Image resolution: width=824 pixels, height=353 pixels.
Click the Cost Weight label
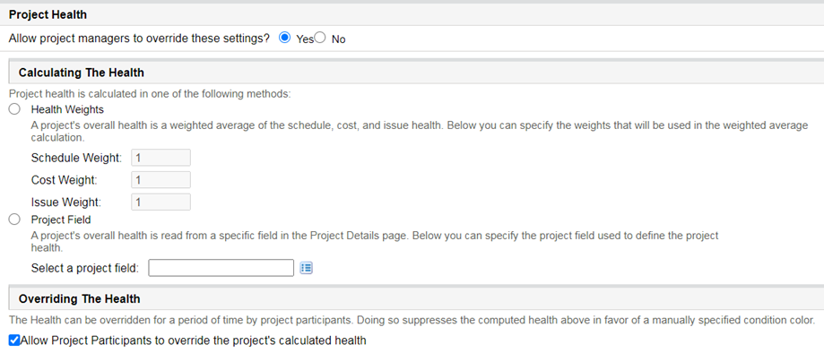[65, 180]
